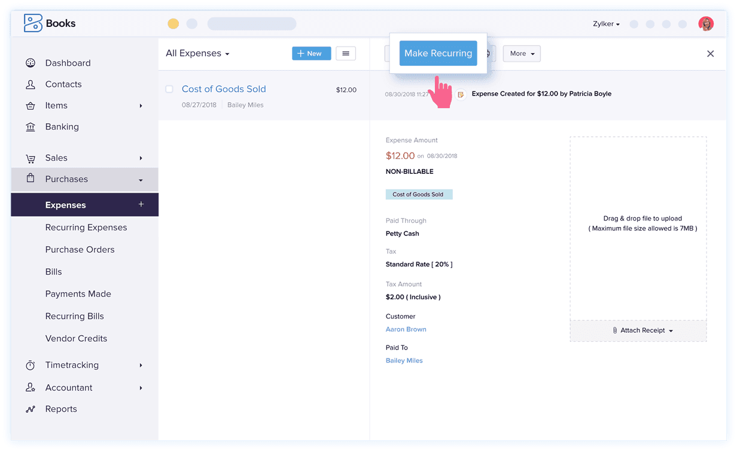Click the Timetracking clock icon
This screenshot has height=451, width=737.
click(x=31, y=365)
